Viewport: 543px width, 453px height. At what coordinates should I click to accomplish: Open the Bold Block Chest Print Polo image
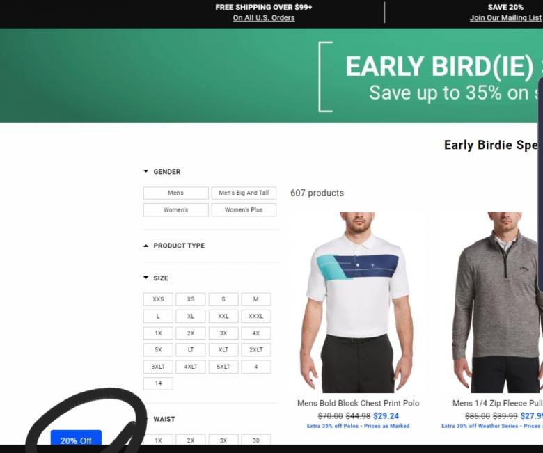tap(358, 303)
